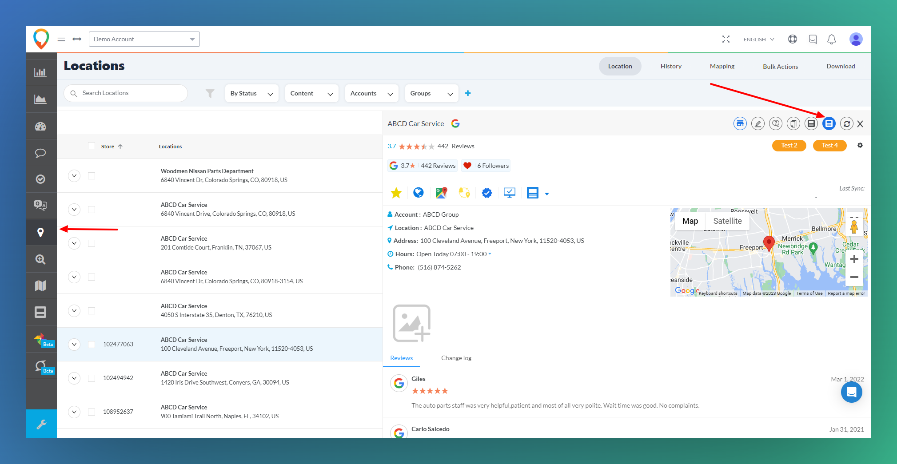The height and width of the screenshot is (464, 897).
Task: Open the Change log tab
Action: pyautogui.click(x=456, y=358)
